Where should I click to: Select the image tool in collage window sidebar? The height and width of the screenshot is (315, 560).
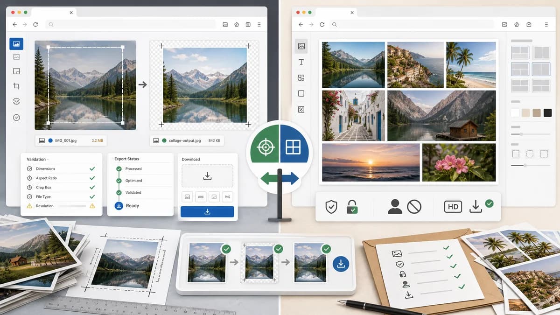tap(301, 46)
